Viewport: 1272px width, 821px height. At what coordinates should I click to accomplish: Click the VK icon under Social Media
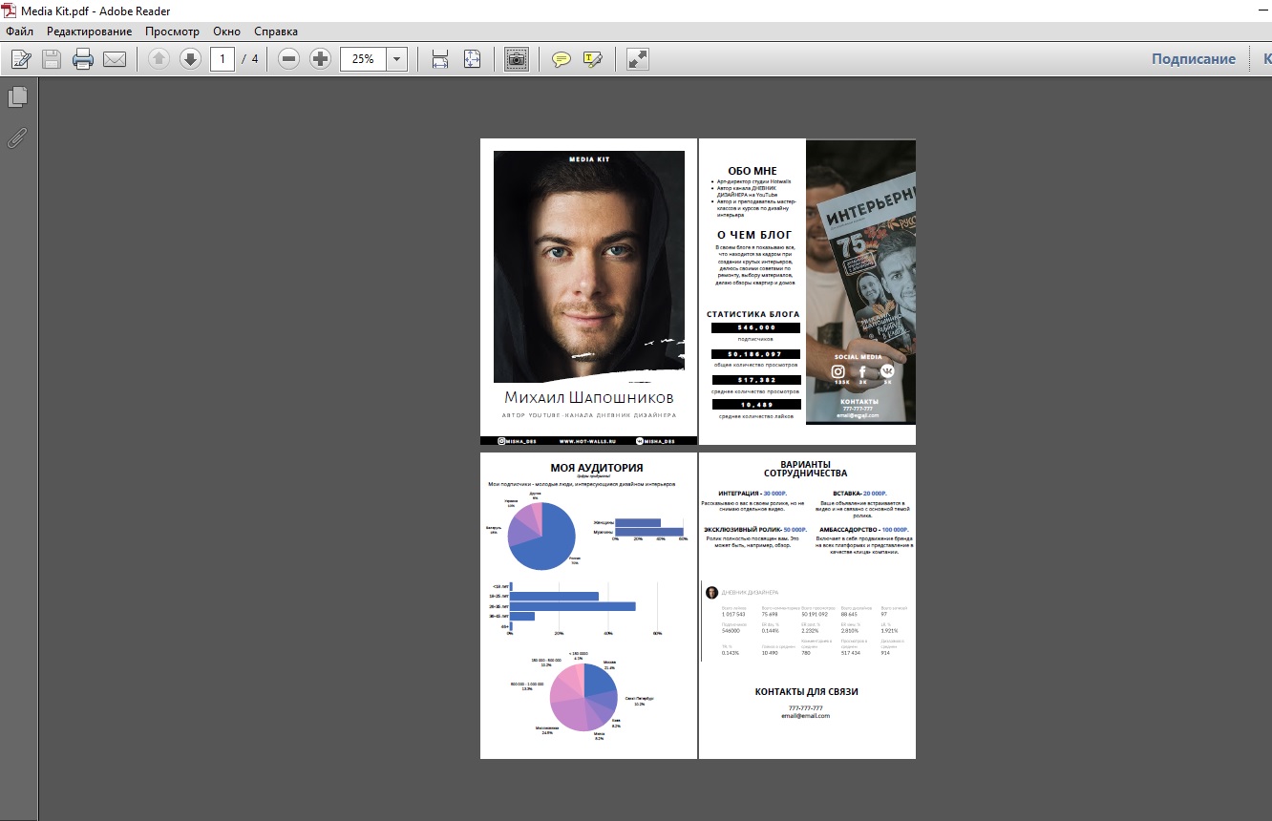pos(887,372)
